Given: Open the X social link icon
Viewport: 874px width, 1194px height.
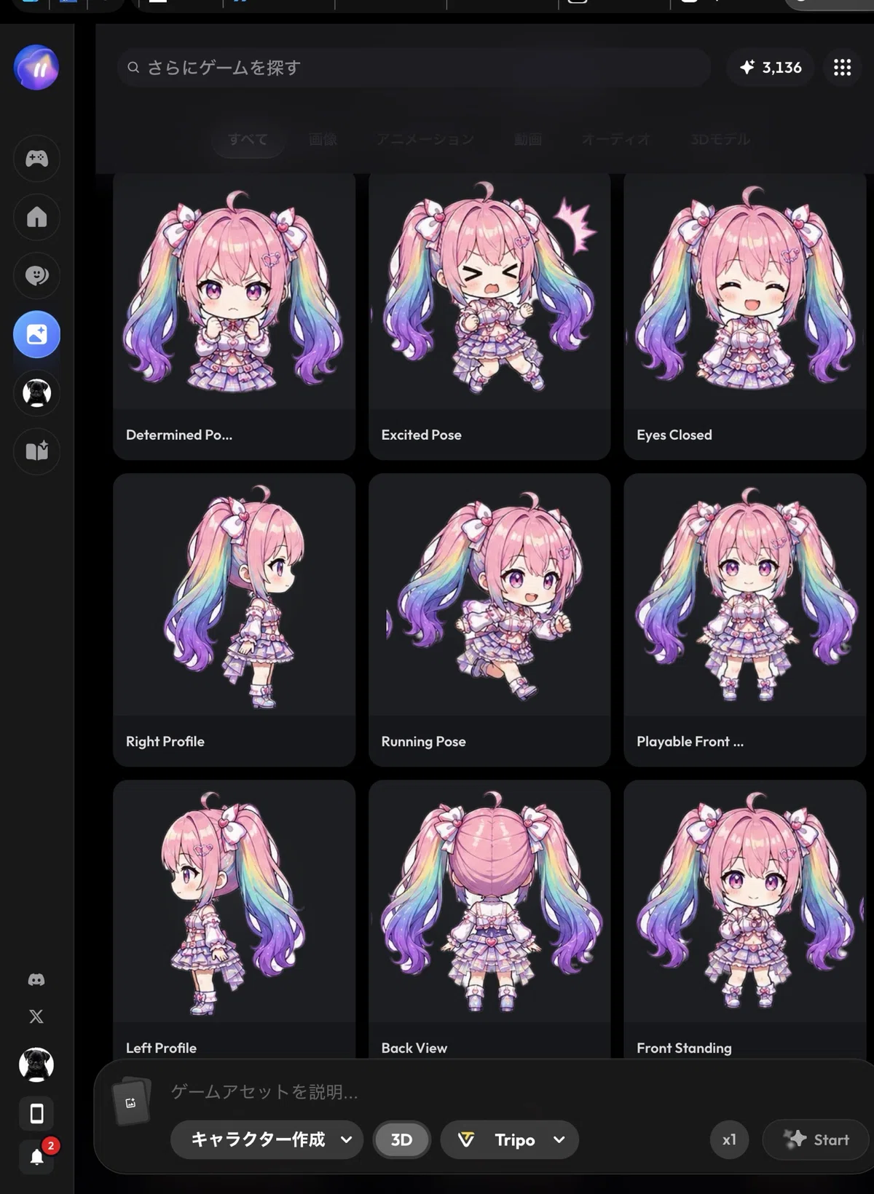Looking at the screenshot, I should [x=36, y=1016].
